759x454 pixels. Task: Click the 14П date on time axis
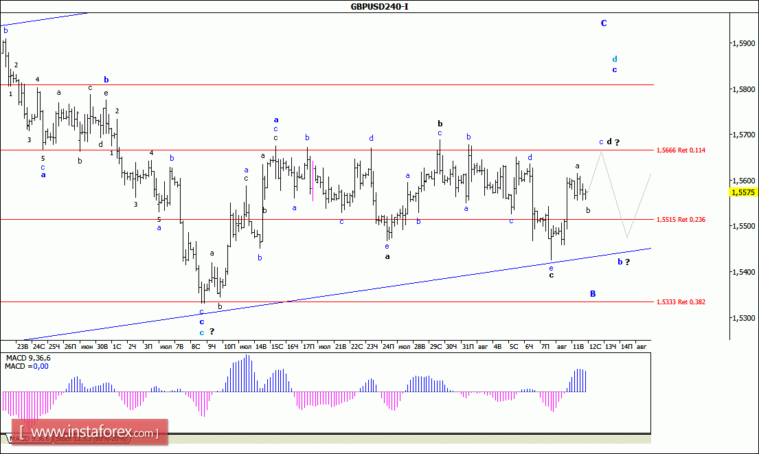(626, 347)
